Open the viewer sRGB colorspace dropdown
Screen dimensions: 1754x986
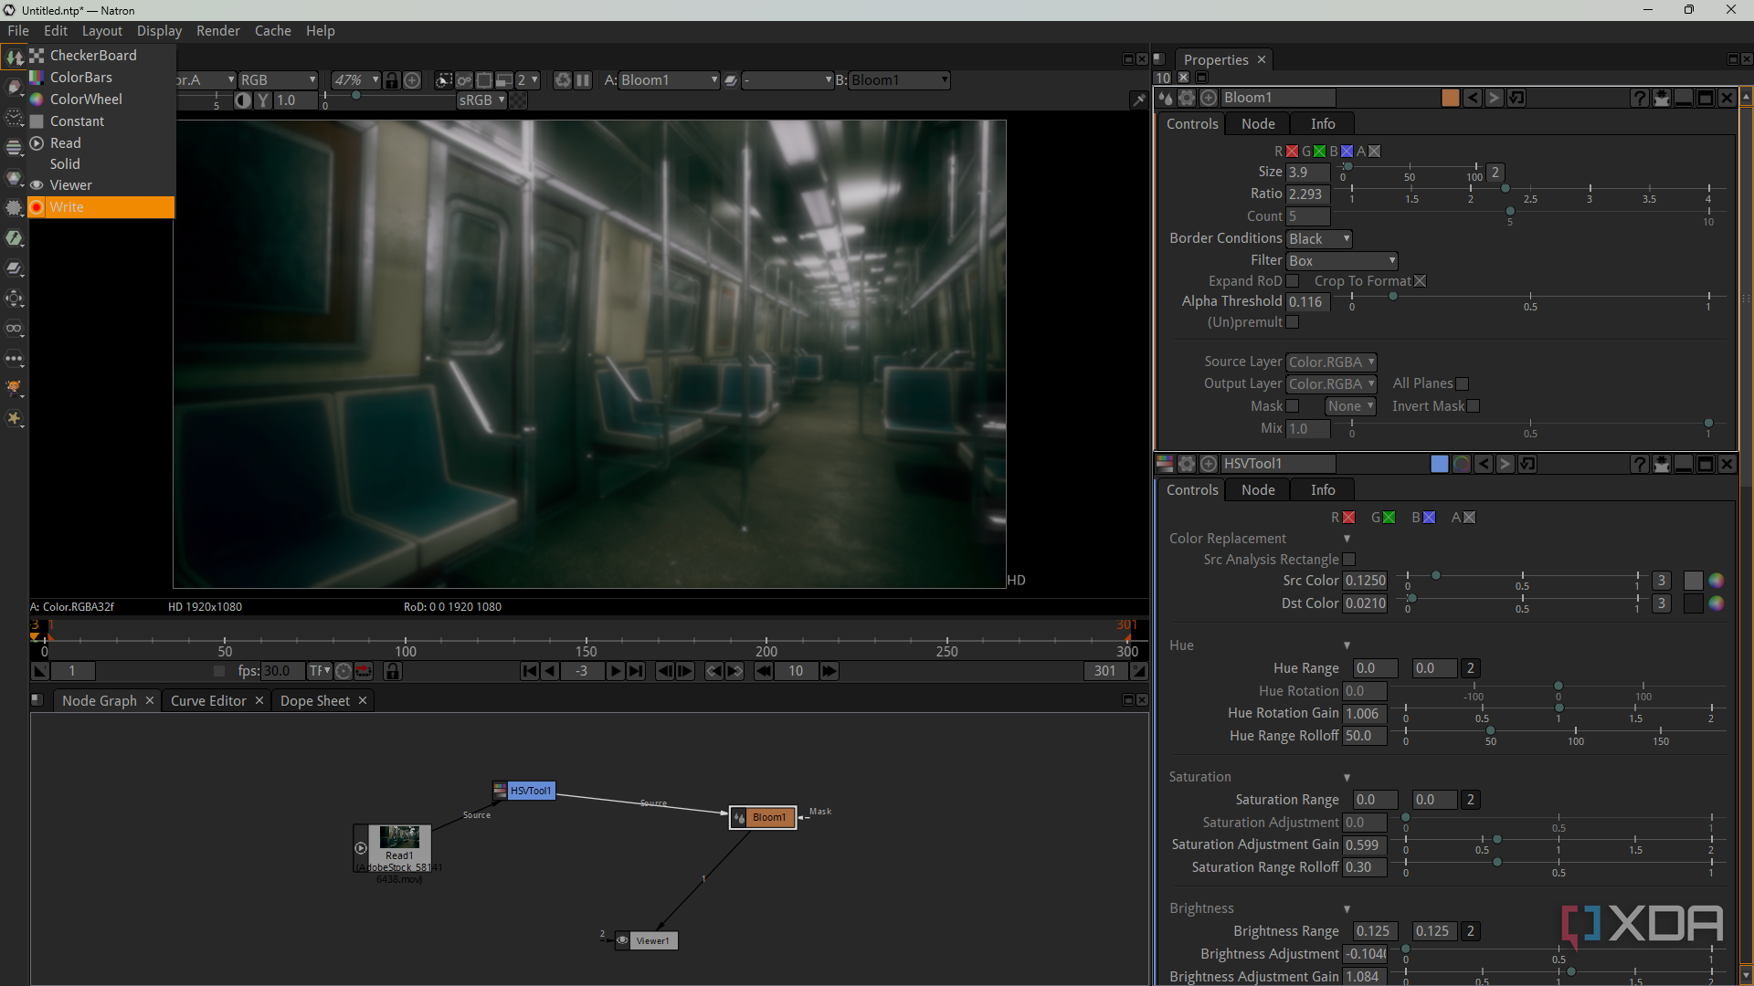481,100
